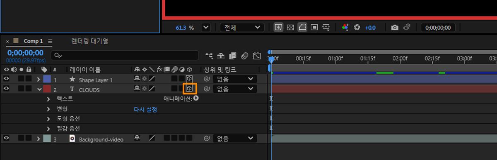Expand the 도형 옵션 property group

click(48, 119)
